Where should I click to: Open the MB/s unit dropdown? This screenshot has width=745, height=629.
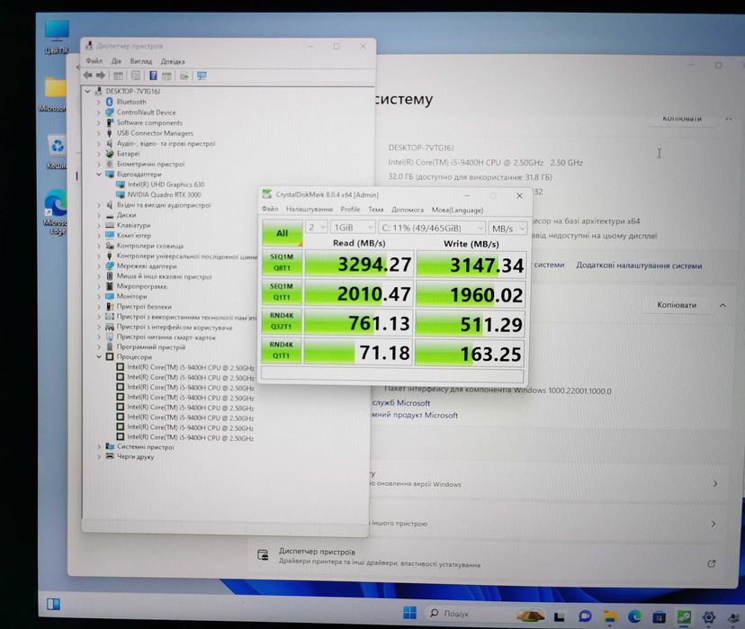507,229
